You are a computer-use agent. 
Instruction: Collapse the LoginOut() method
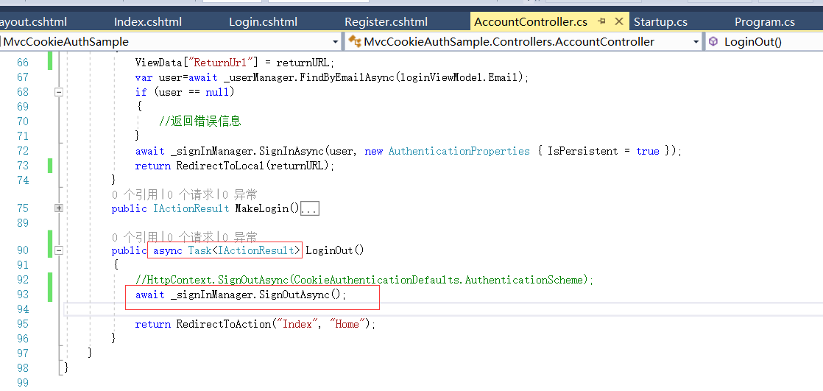59,250
